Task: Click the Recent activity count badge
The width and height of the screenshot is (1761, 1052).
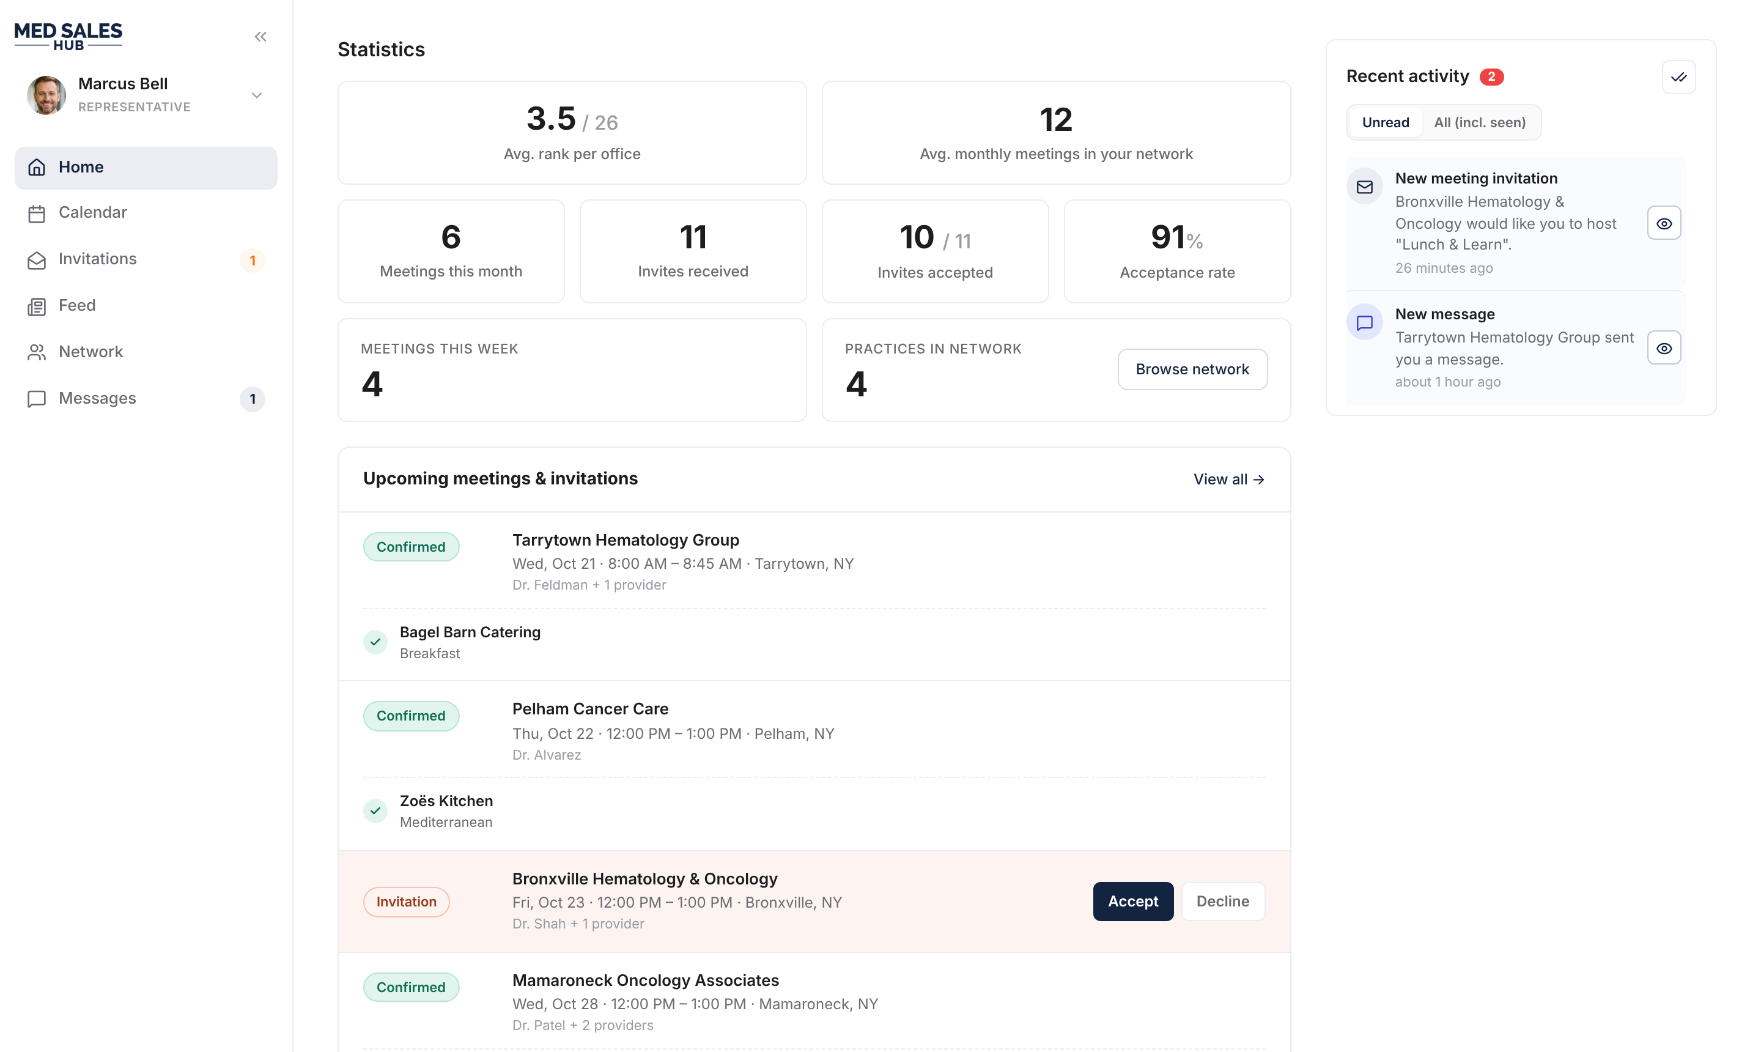Action: [x=1491, y=76]
